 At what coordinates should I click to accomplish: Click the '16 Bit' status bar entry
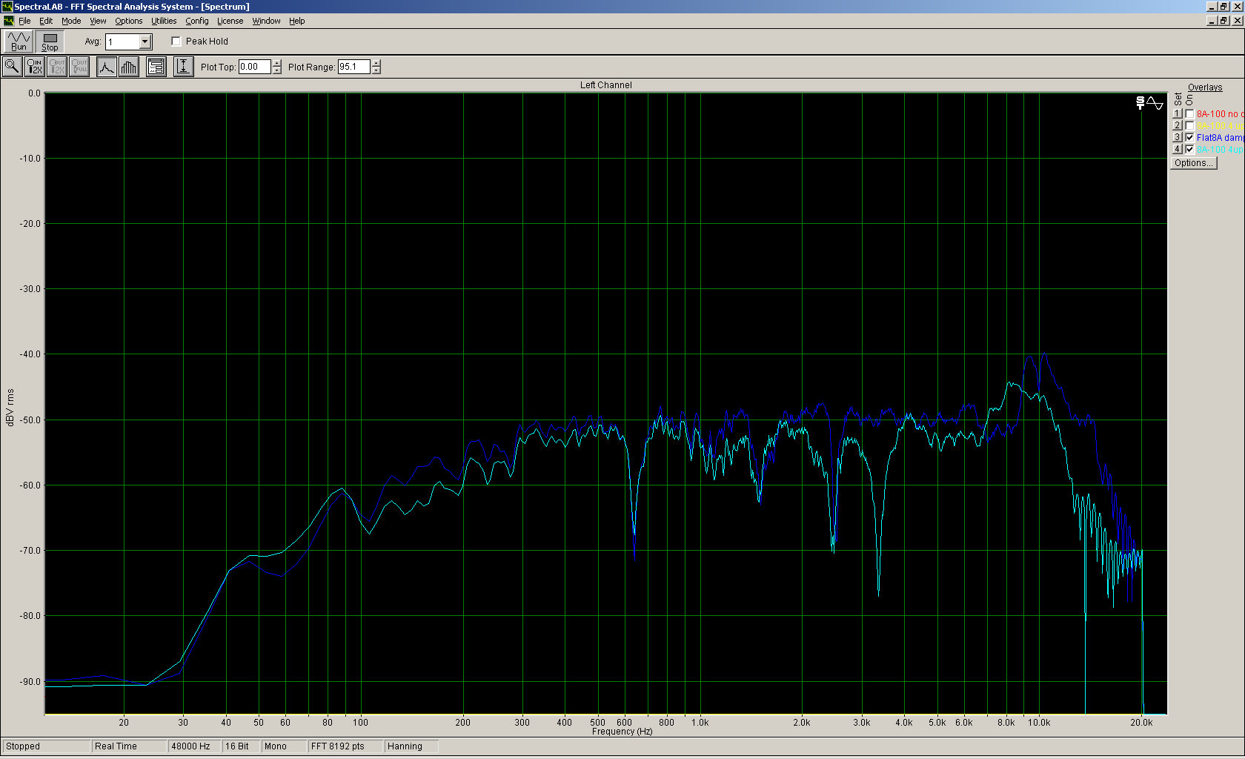pos(241,746)
